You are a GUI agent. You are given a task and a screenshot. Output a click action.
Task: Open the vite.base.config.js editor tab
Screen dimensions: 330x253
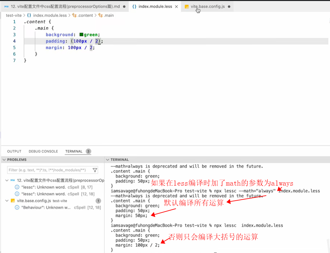208,7
